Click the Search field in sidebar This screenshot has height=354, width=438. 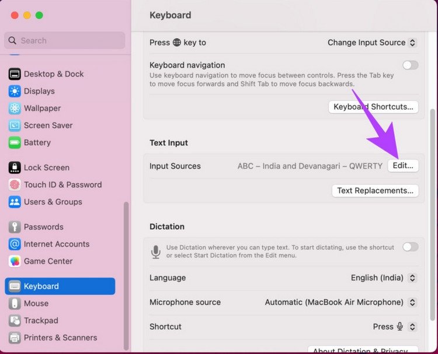click(x=64, y=40)
